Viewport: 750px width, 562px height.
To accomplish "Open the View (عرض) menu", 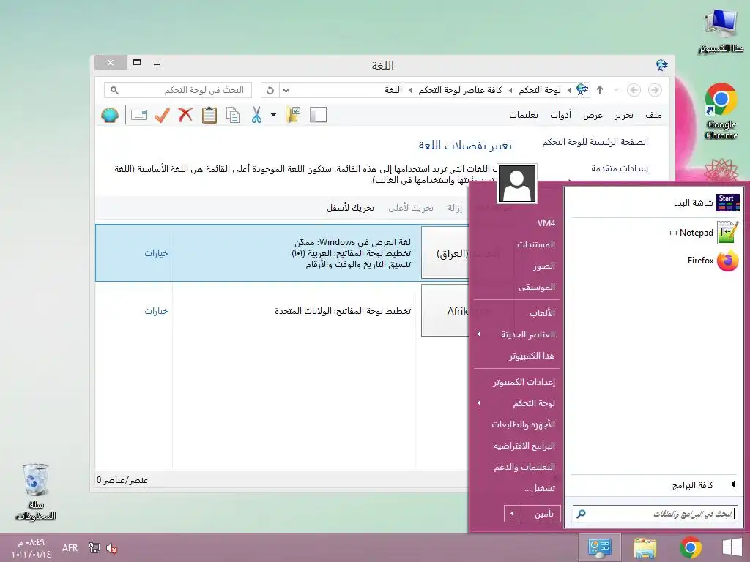I will [593, 115].
